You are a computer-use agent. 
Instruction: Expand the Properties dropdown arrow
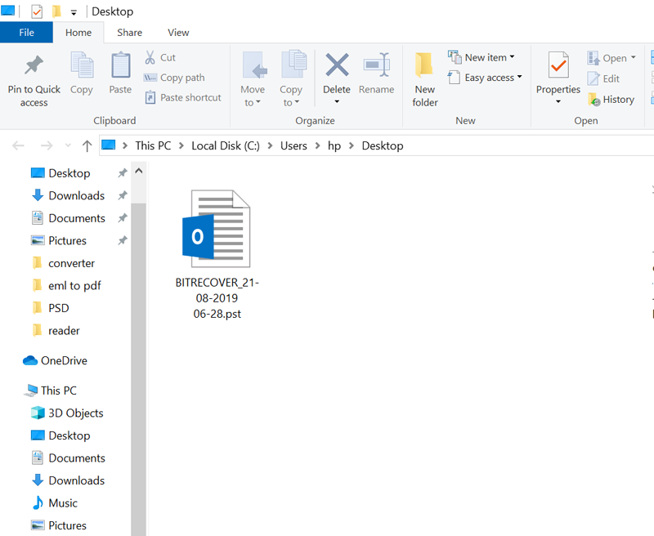558,101
